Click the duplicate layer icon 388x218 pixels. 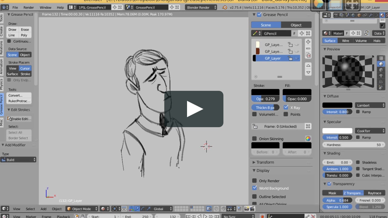pyautogui.click(x=308, y=55)
